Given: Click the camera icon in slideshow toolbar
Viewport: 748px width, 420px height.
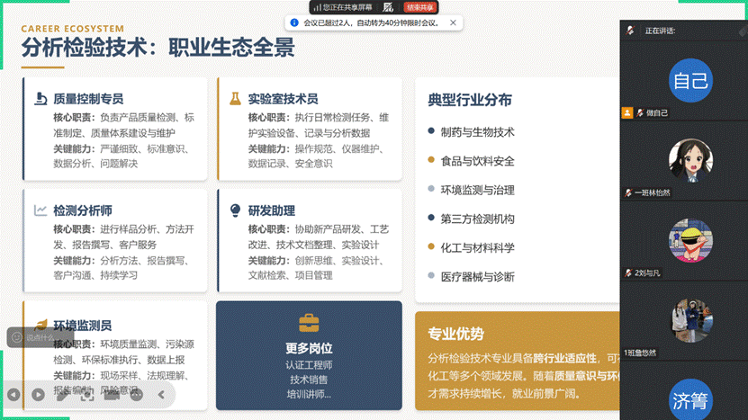Looking at the screenshot, I should pyautogui.click(x=112, y=394).
